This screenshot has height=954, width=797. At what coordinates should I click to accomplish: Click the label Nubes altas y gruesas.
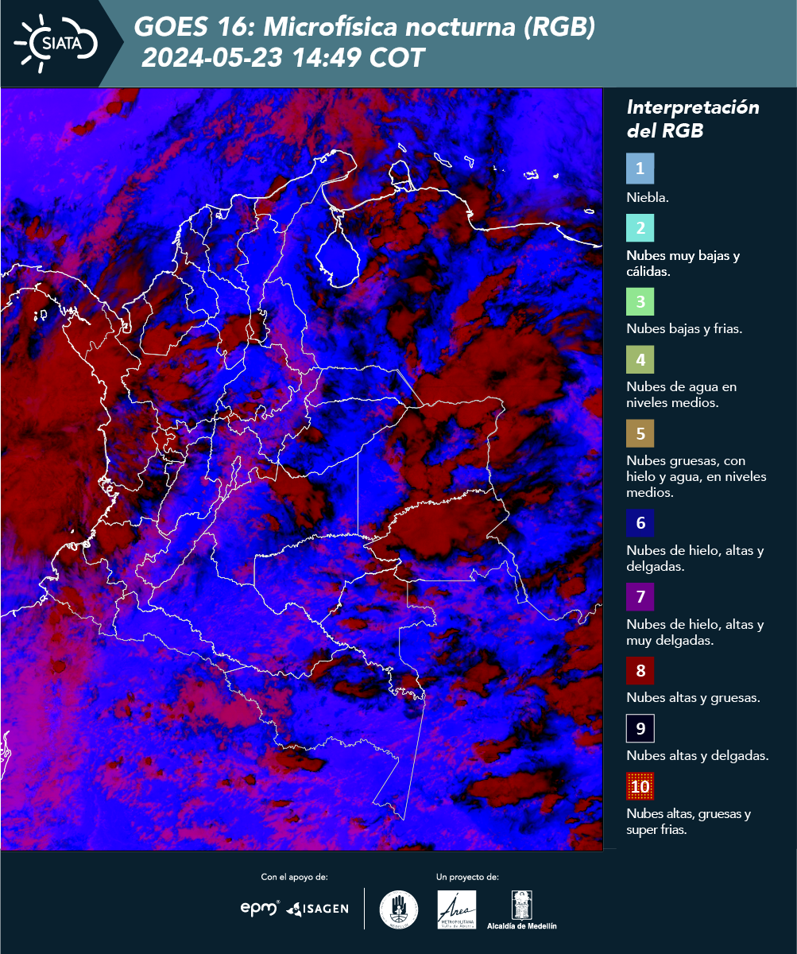click(694, 698)
